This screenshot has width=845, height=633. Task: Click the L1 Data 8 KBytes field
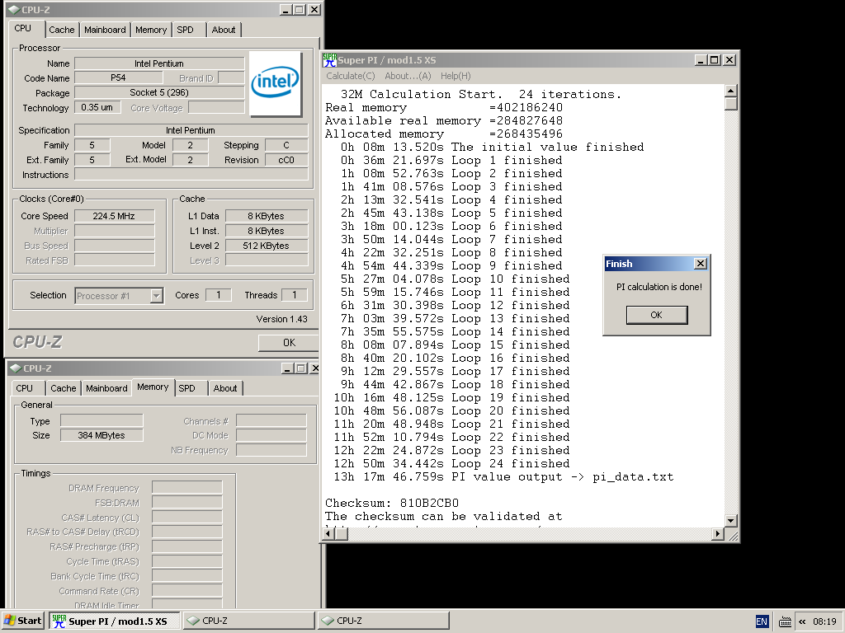click(x=267, y=216)
